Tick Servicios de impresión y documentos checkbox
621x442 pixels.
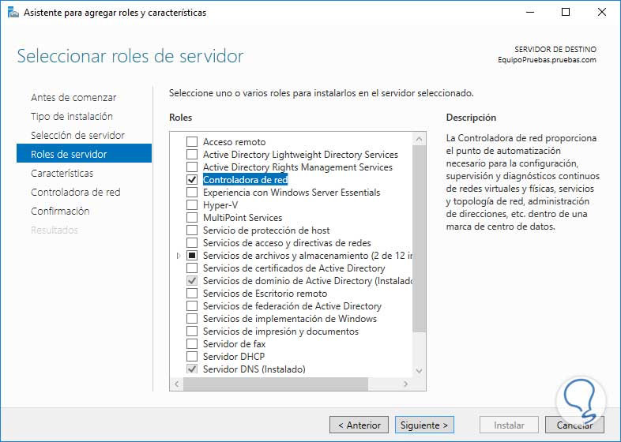pyautogui.click(x=192, y=331)
